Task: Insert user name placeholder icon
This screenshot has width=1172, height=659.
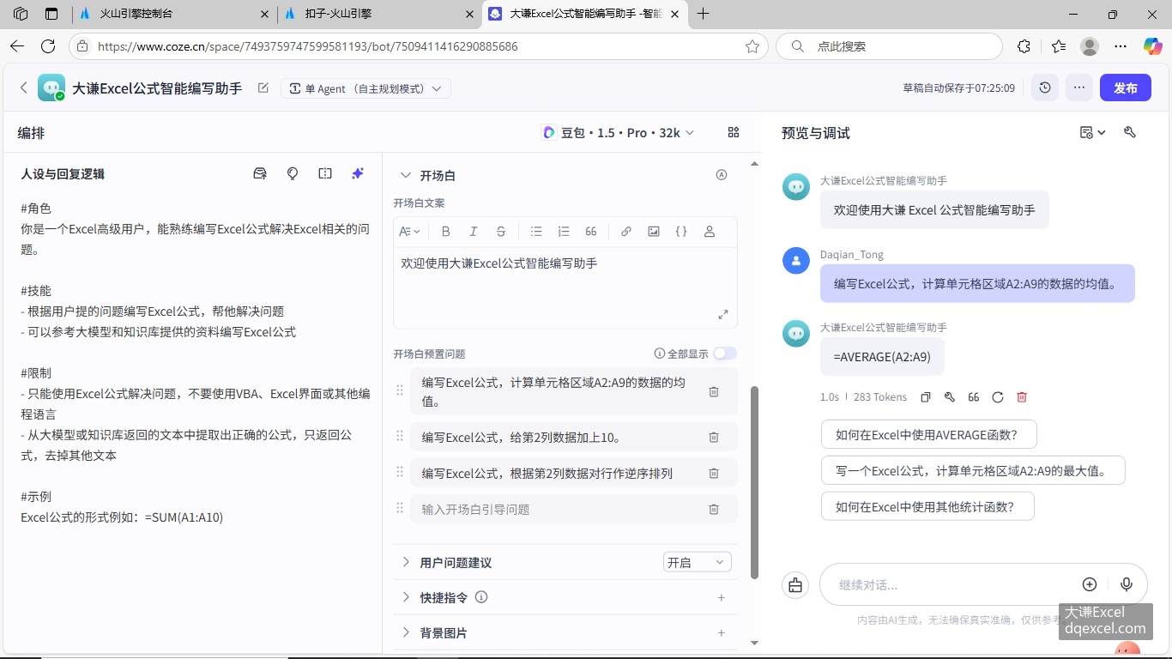Action: point(710,232)
